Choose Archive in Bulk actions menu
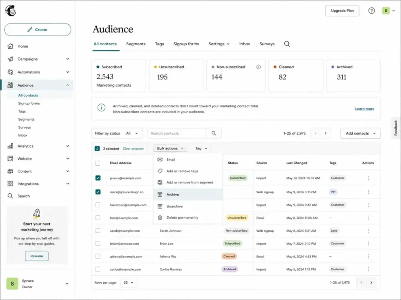 [x=188, y=195]
